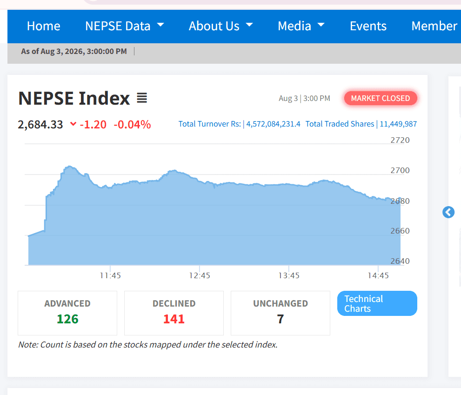Click the percent change -0.04%
This screenshot has height=395, width=461.
(x=132, y=124)
